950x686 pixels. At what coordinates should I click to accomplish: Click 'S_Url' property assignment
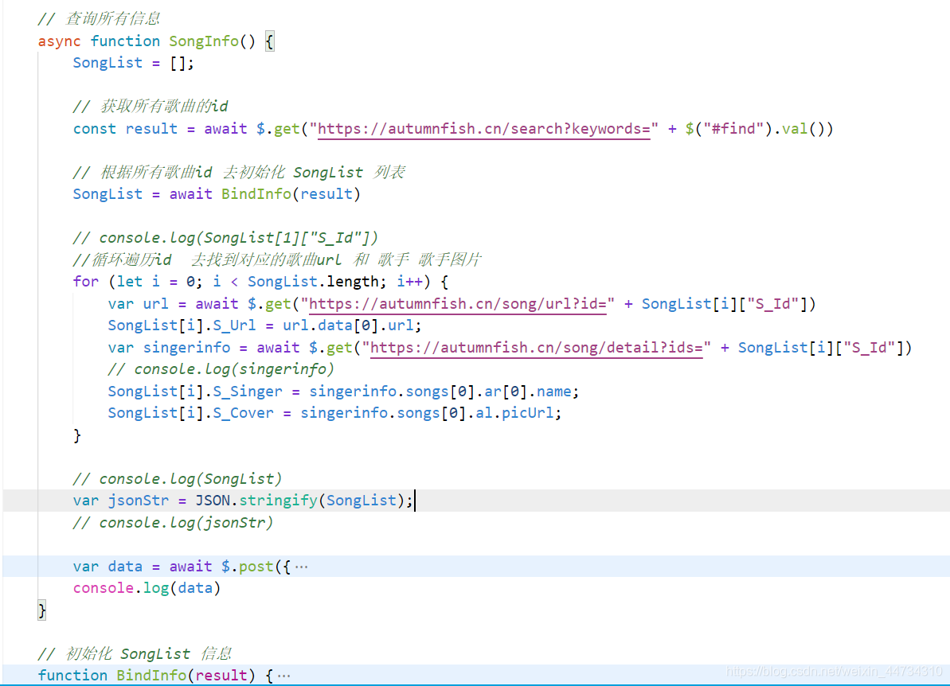tap(234, 325)
